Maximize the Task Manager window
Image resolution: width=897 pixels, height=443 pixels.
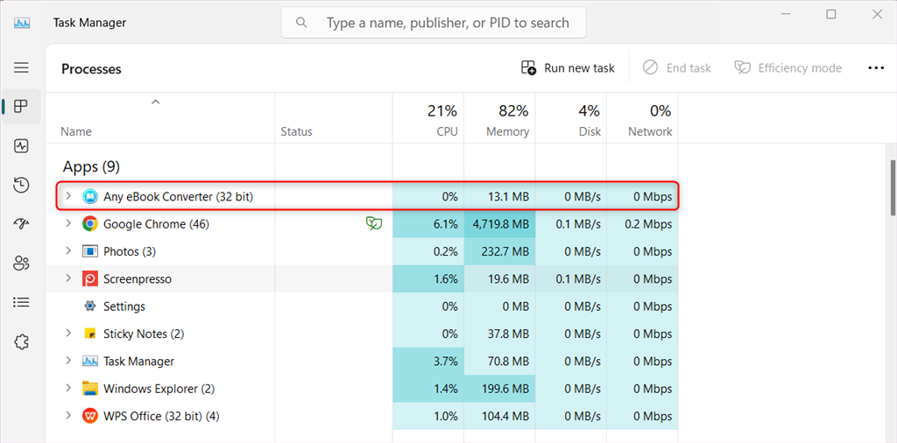(831, 14)
